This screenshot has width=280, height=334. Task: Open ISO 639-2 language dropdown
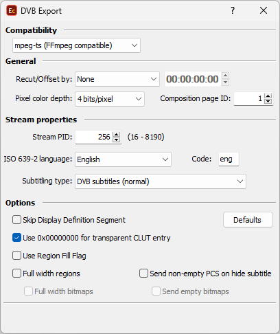coord(123,159)
